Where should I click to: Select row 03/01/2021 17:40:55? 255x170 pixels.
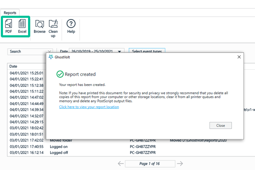point(26,147)
